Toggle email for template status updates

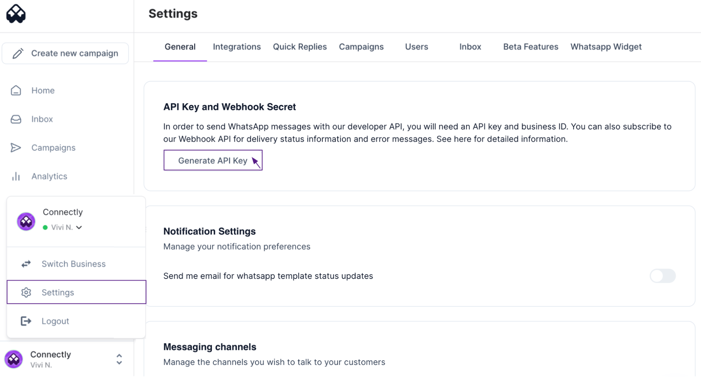pos(662,276)
